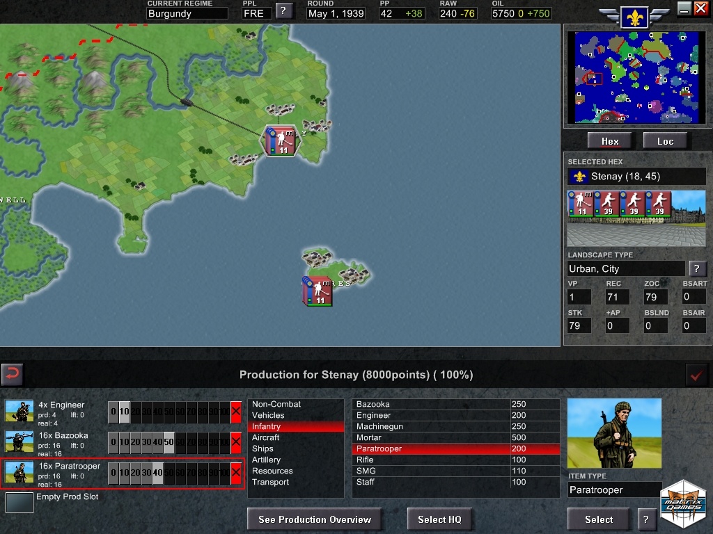Click the Select HQ button

coord(439,519)
